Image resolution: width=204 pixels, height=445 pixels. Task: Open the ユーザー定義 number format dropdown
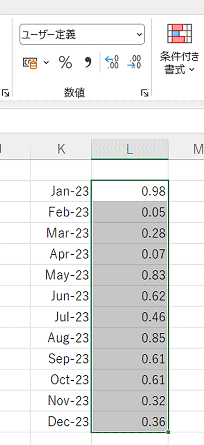click(82, 34)
